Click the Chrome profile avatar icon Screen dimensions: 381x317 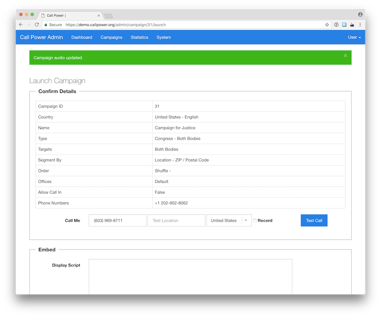[x=360, y=14]
